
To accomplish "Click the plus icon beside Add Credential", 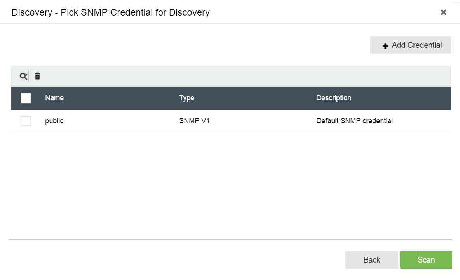I will point(385,46).
